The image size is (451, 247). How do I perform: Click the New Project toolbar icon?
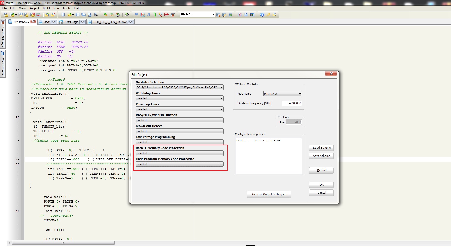6,15
